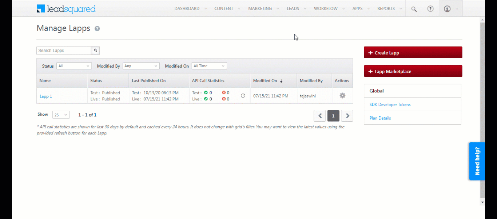Open the Status filter dropdown
Image resolution: width=497 pixels, height=219 pixels.
point(74,66)
